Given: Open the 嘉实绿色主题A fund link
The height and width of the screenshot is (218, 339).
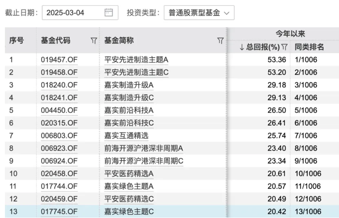Looking at the screenshot, I should coord(129,186).
